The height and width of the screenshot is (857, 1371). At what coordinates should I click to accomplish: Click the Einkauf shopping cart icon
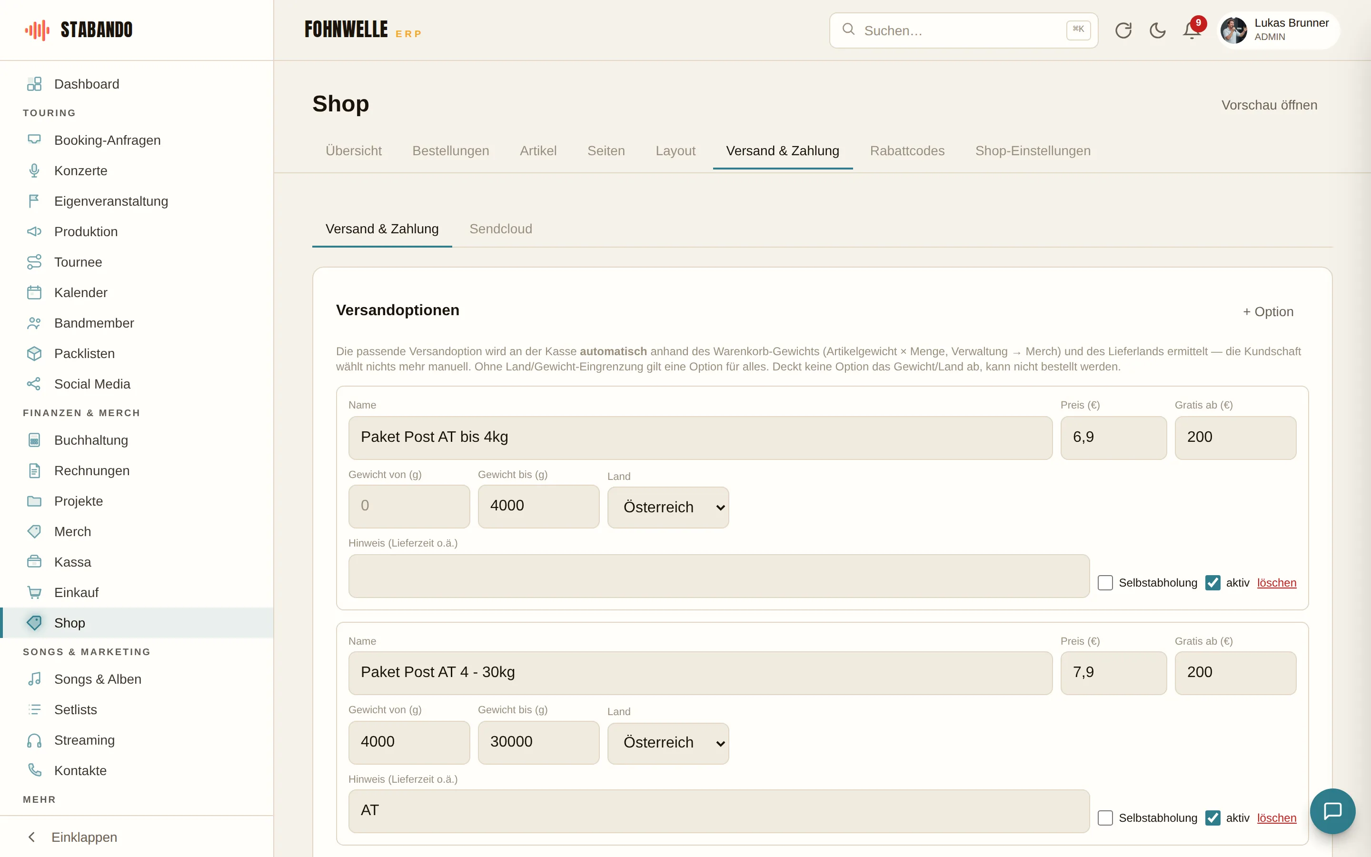(x=34, y=592)
